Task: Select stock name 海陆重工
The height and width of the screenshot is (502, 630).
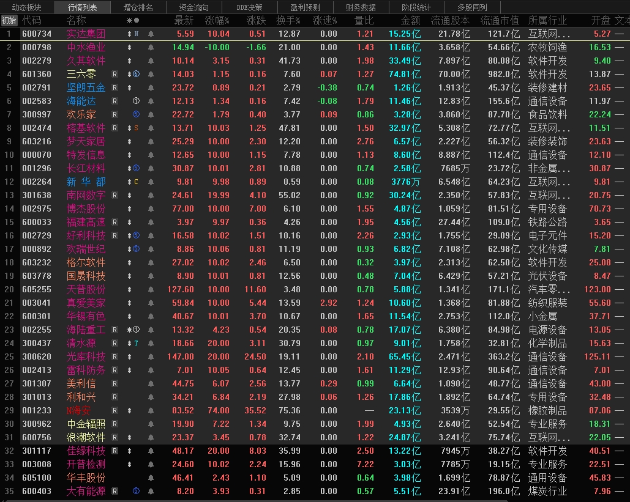Action: [86, 330]
